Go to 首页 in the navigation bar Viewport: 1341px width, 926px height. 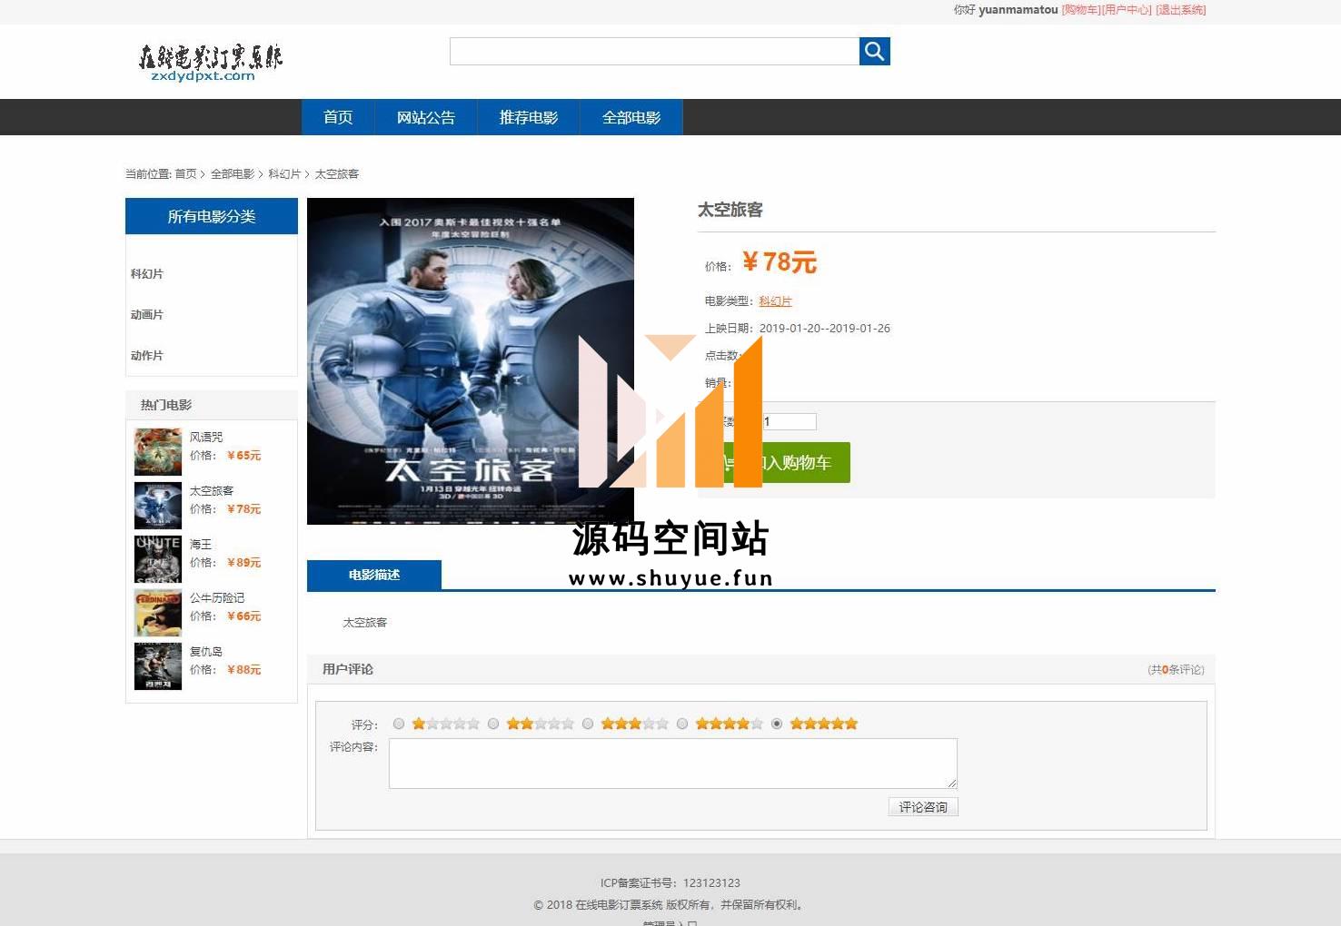[338, 117]
